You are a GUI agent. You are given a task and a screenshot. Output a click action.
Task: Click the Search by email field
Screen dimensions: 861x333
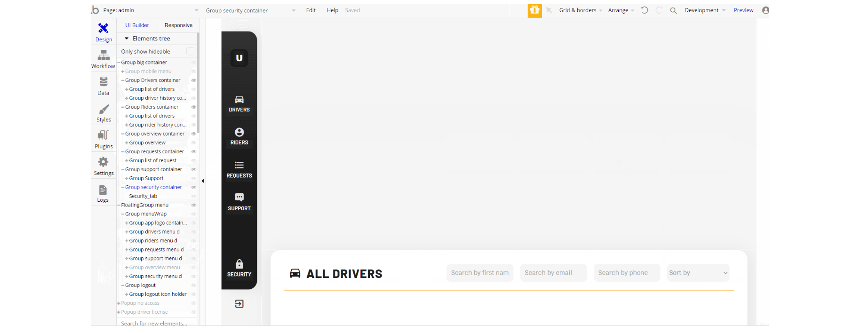(x=553, y=273)
